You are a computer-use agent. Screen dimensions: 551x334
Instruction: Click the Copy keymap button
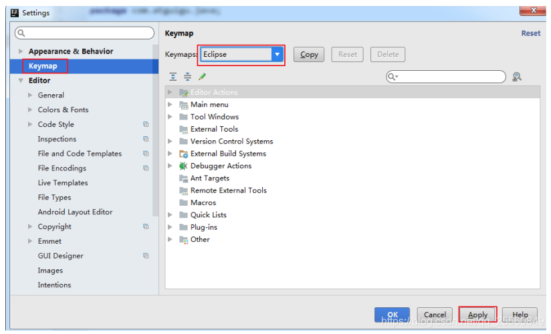pos(309,54)
